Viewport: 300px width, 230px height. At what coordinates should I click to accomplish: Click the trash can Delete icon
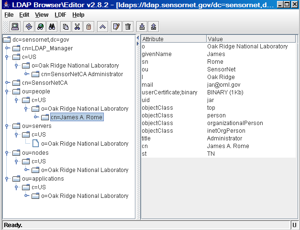click(x=128, y=27)
